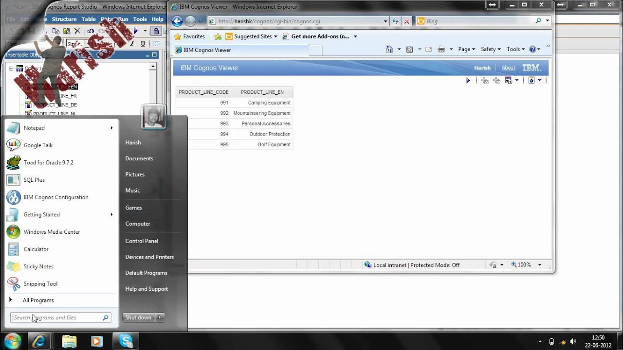This screenshot has height=350, width=623.
Task: Click the Print icon in IE command bar
Action: click(x=441, y=49)
